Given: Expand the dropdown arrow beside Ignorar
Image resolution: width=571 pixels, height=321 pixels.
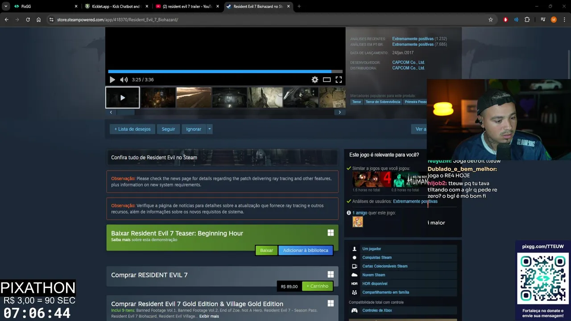Looking at the screenshot, I should pos(209,129).
